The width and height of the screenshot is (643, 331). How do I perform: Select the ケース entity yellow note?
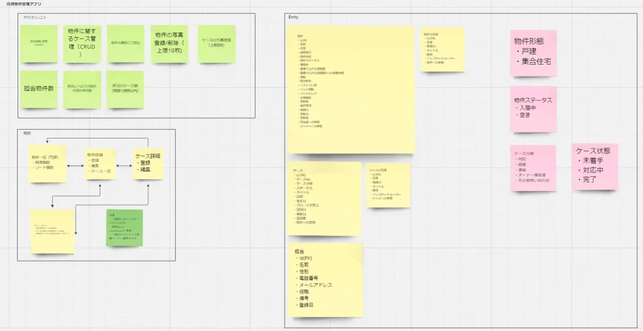click(325, 199)
